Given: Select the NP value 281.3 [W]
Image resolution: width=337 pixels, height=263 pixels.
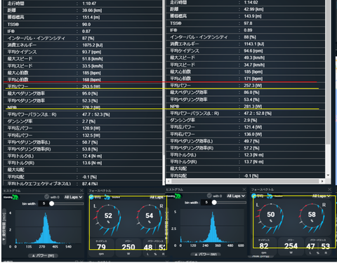Looking at the screenshot, I should pyautogui.click(x=253, y=107).
